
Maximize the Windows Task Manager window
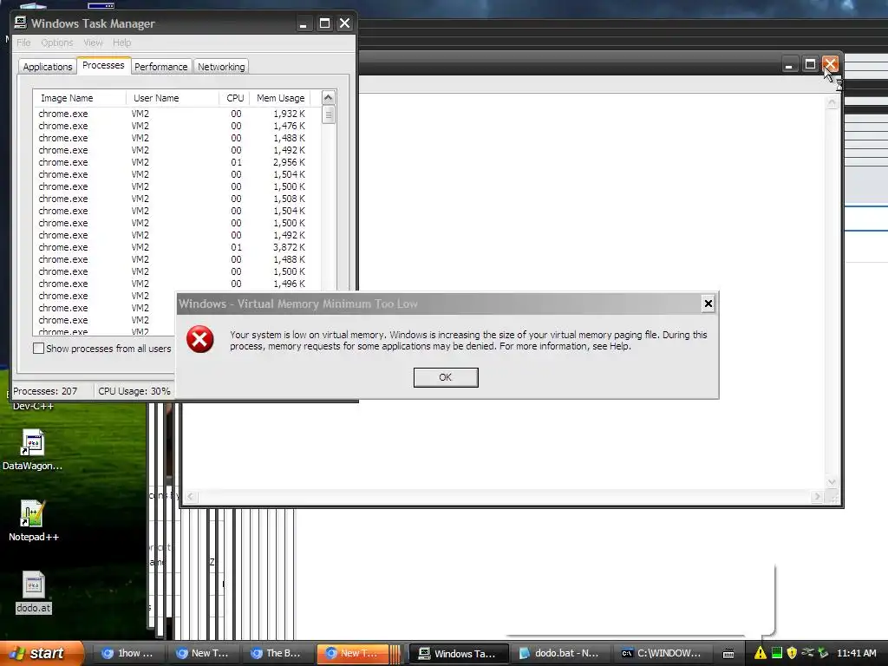(324, 23)
